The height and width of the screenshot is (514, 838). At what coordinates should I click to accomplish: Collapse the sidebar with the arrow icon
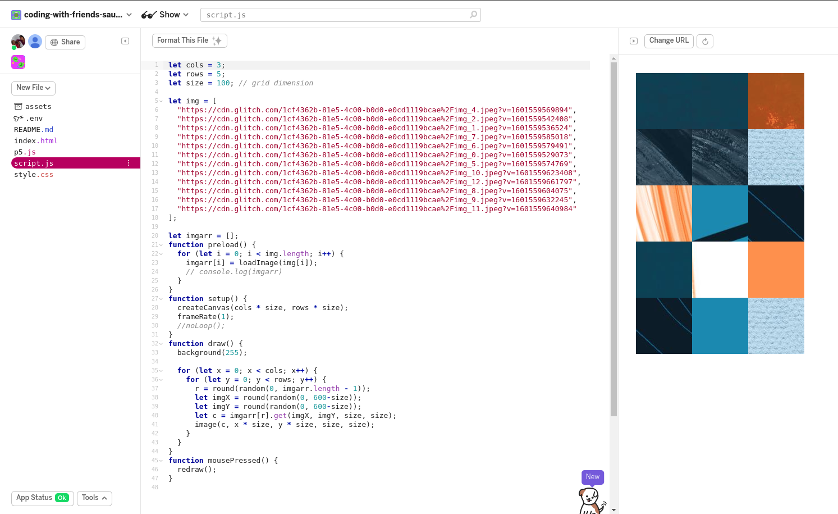[x=125, y=41]
